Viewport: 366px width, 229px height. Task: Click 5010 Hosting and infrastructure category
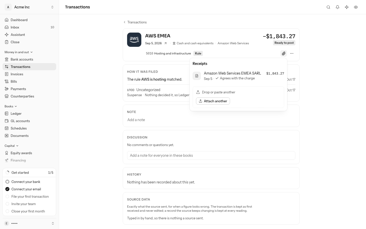tap(168, 53)
